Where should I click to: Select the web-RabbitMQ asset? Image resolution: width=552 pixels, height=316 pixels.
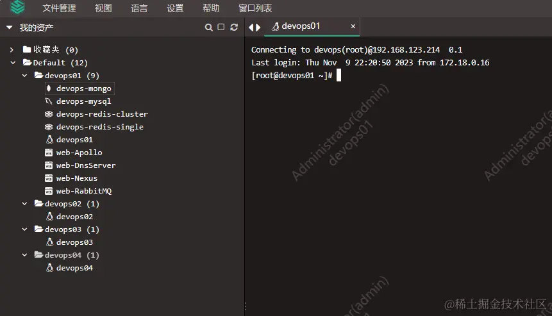pos(84,191)
